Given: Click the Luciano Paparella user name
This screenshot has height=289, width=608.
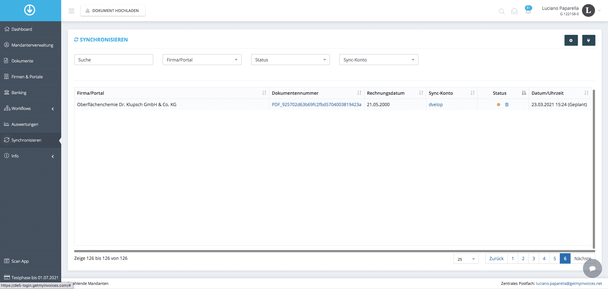Looking at the screenshot, I should click(x=560, y=8).
